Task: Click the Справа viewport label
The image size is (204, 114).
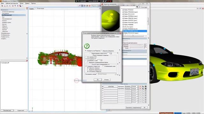Action: coord(31,9)
